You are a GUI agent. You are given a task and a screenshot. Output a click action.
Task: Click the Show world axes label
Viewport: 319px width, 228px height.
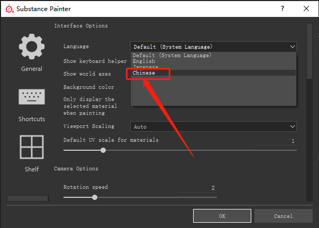pos(87,74)
